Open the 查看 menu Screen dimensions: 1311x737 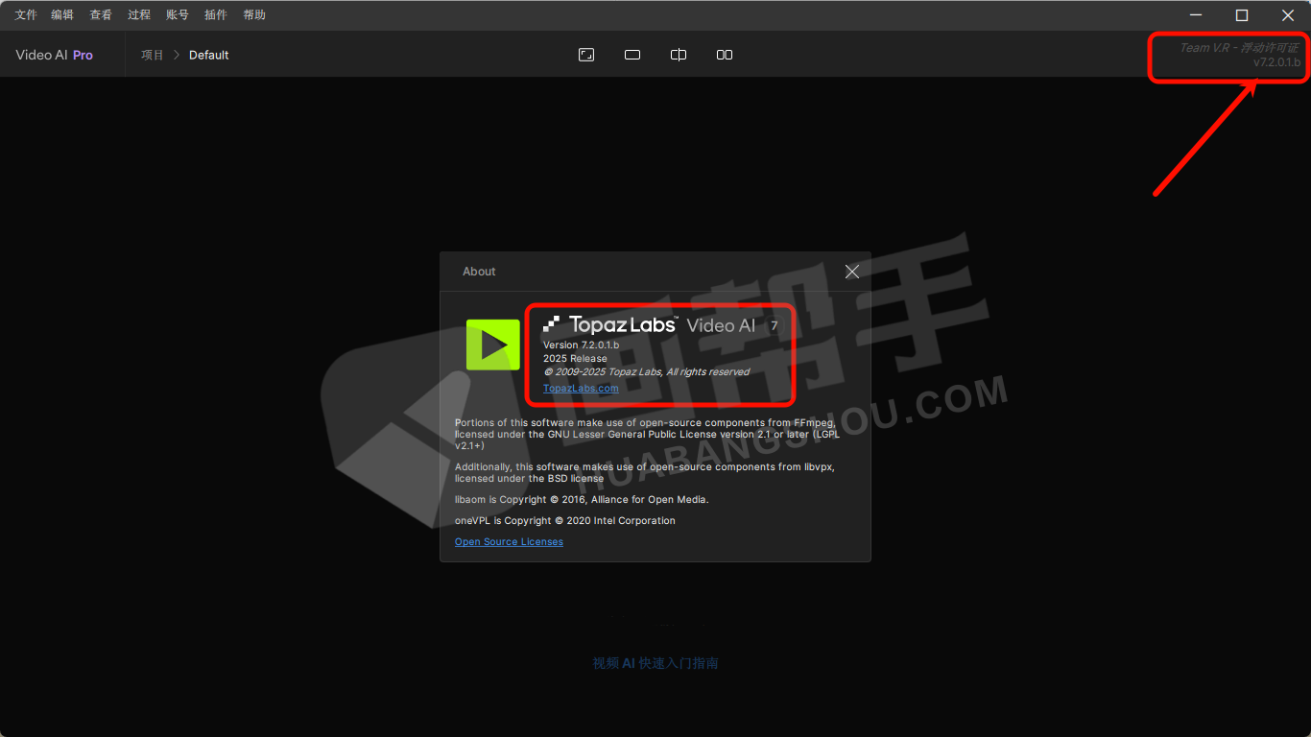(101, 15)
